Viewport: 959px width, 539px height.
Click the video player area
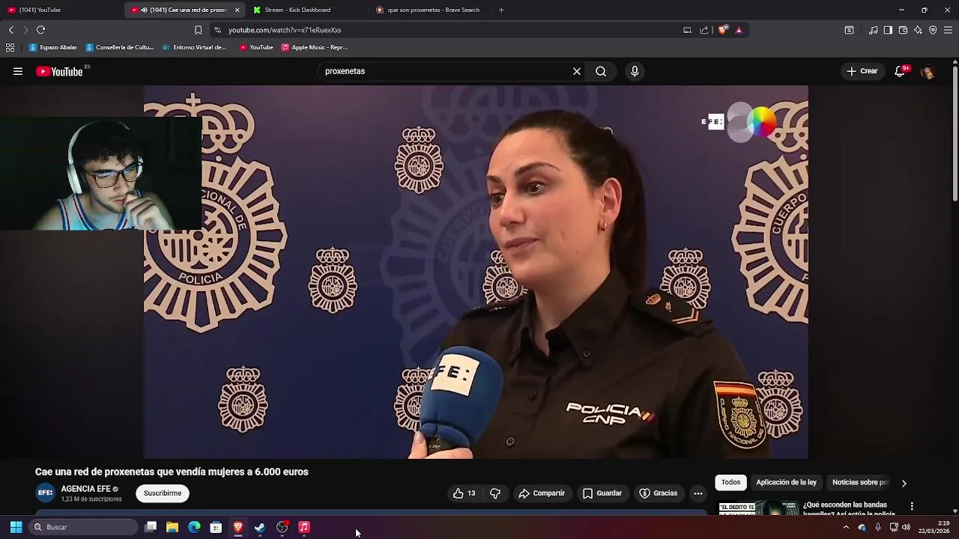pos(476,272)
